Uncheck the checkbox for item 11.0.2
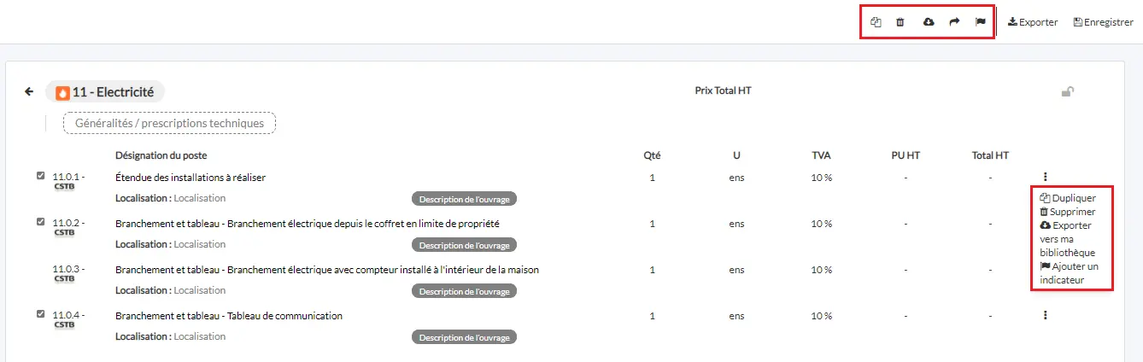The image size is (1143, 362). [x=40, y=222]
